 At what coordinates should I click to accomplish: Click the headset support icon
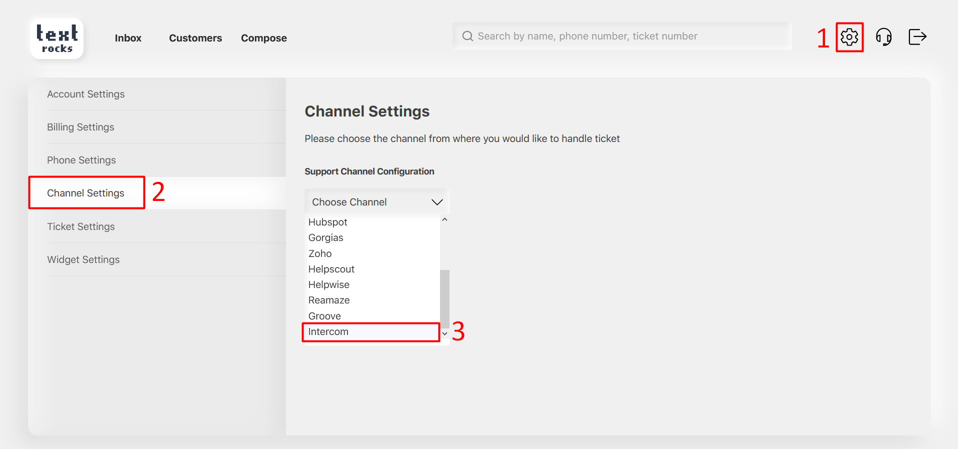click(883, 37)
